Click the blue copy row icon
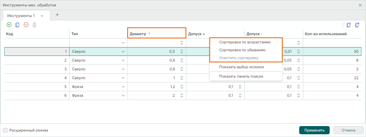The height and width of the screenshot is (137, 366). coord(17,25)
